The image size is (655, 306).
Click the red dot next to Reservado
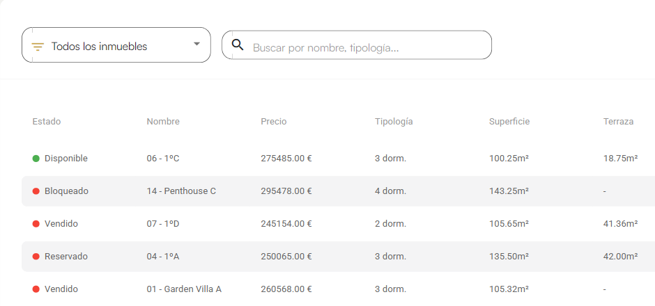(x=36, y=257)
